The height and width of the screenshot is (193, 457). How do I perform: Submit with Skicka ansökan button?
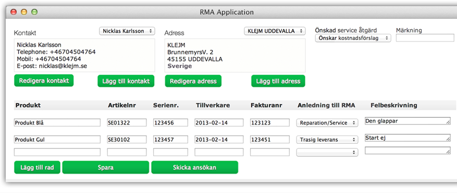[x=195, y=168]
